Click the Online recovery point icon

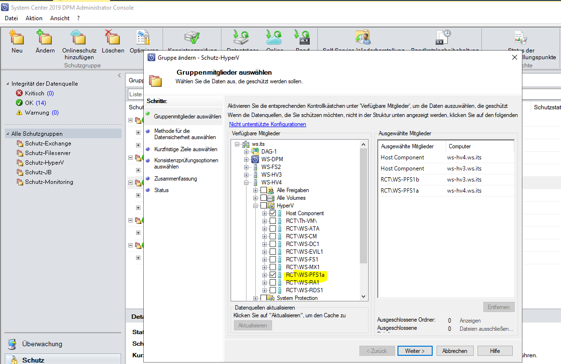[x=274, y=38]
